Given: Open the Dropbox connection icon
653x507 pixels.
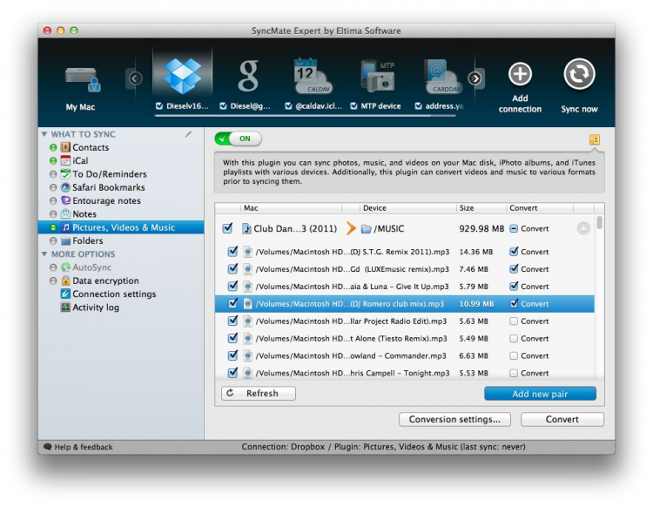Looking at the screenshot, I should [183, 76].
